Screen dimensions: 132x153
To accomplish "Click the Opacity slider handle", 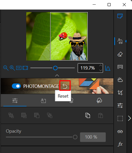I will 75,137.
